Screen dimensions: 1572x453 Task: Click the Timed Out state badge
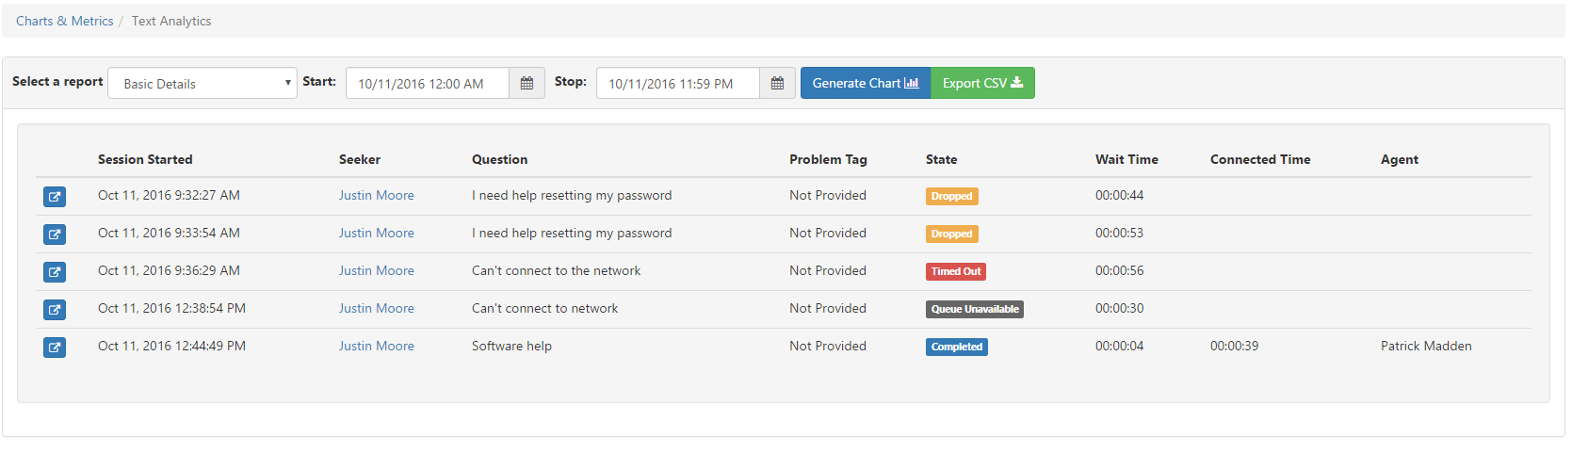[956, 271]
